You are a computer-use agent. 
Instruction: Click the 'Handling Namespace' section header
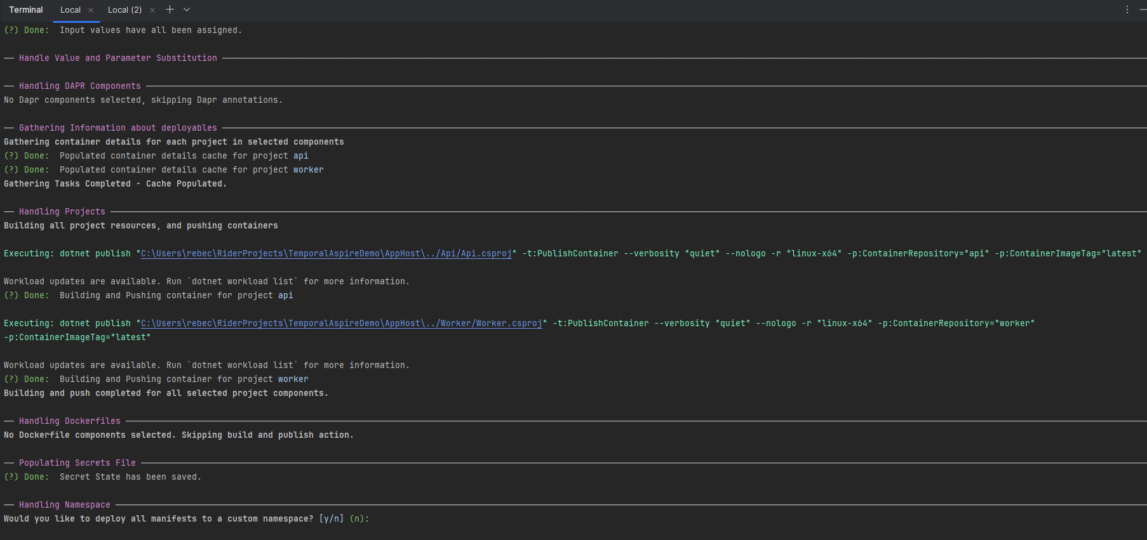pos(64,504)
